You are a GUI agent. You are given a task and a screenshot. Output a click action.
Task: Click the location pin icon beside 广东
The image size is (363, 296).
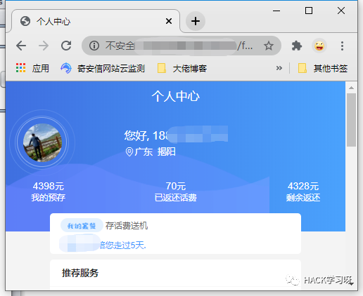click(129, 152)
